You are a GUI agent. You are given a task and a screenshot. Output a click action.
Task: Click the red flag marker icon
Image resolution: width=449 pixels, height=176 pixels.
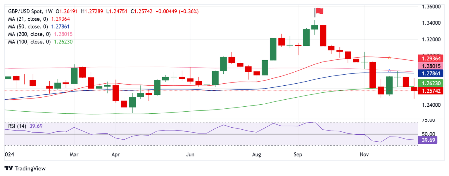[319, 12]
